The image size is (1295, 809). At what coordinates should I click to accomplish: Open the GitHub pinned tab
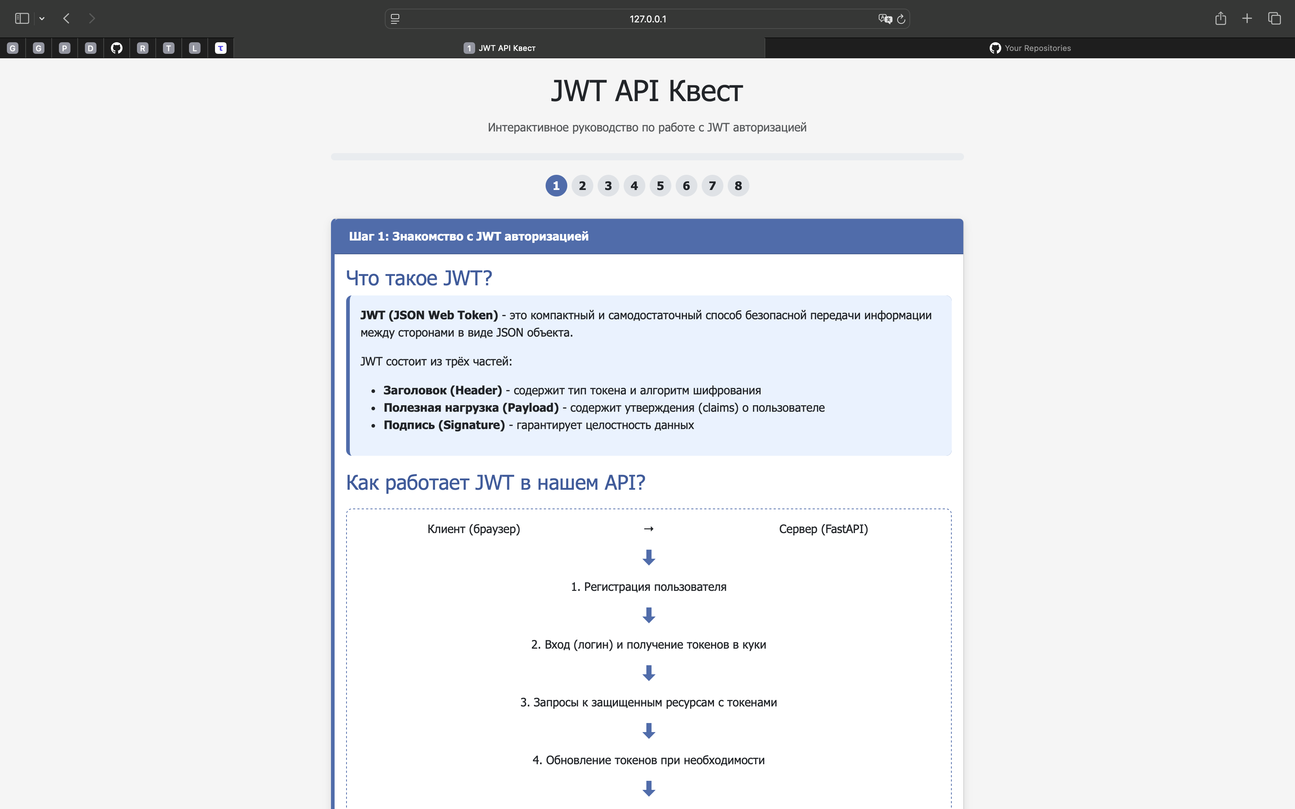pos(116,48)
